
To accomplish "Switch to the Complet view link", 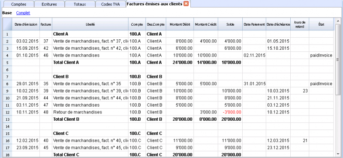I will (x=23, y=13).
